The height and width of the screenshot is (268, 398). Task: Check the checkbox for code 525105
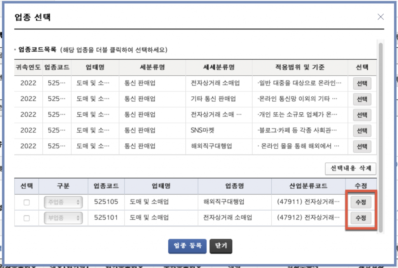pyautogui.click(x=26, y=202)
